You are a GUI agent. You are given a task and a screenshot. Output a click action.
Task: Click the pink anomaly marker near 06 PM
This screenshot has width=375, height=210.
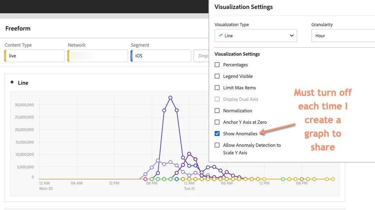point(145,179)
